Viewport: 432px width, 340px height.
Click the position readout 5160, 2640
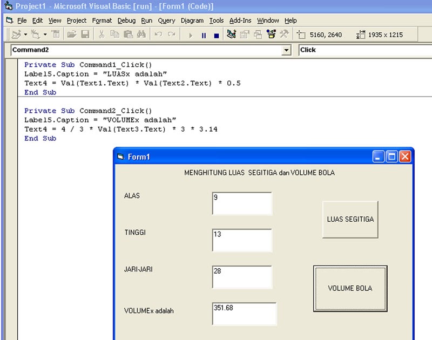coord(326,35)
